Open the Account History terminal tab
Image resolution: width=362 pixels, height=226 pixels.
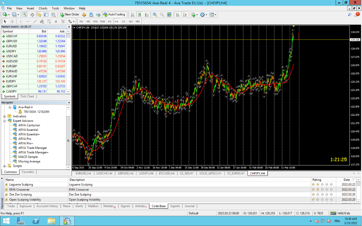47,206
